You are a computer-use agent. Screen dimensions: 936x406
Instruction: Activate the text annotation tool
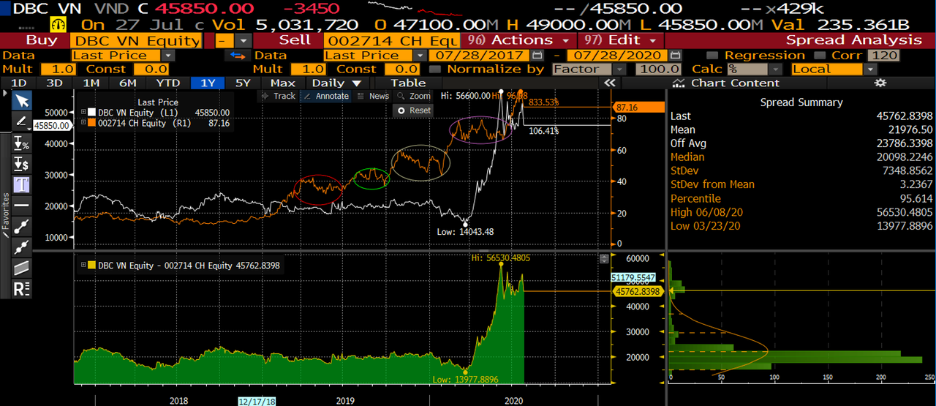pos(22,184)
